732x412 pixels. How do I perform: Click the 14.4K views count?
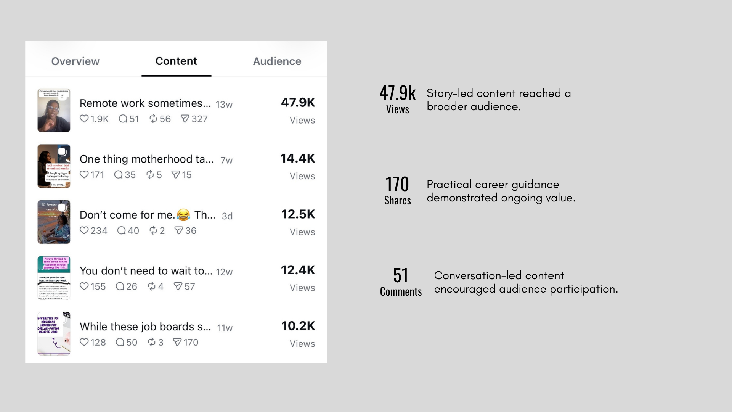(x=298, y=158)
